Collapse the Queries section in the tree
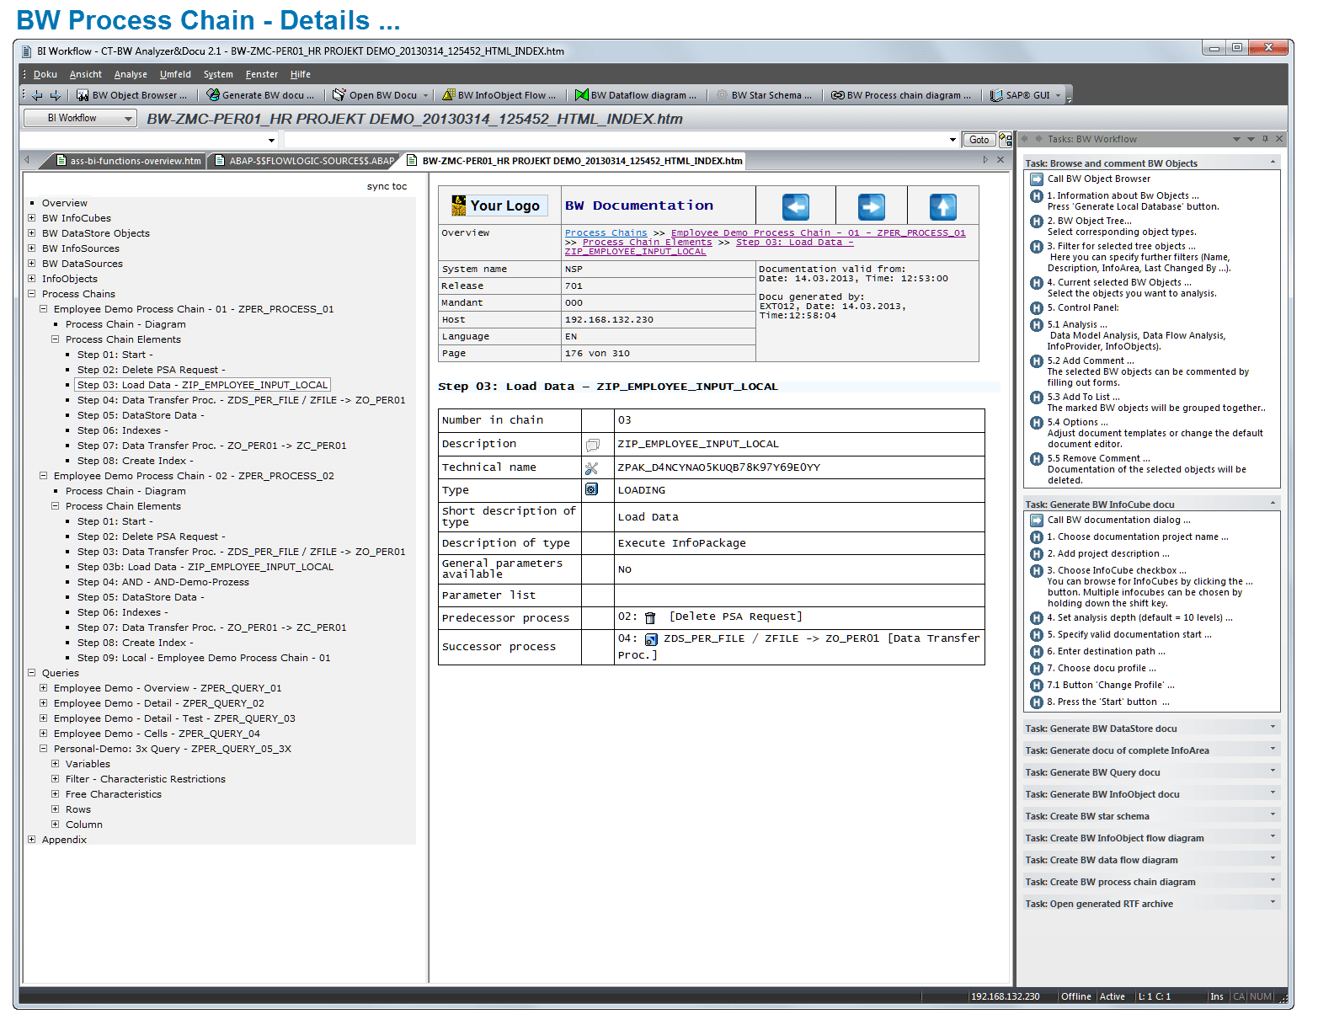Viewport: 1318px width, 1025px height. tap(32, 672)
